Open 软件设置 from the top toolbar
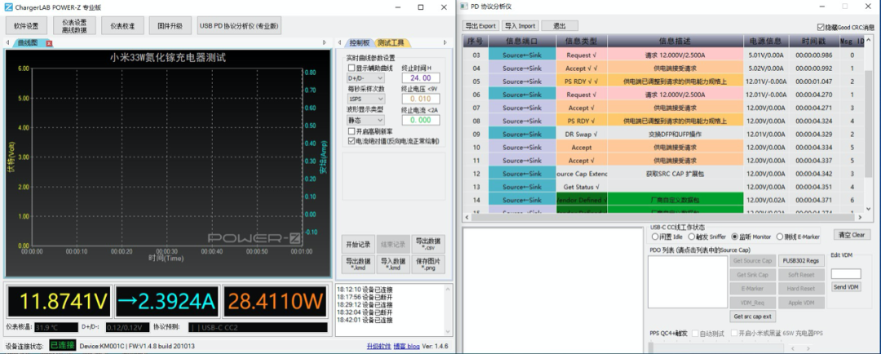The height and width of the screenshot is (354, 881). point(26,25)
